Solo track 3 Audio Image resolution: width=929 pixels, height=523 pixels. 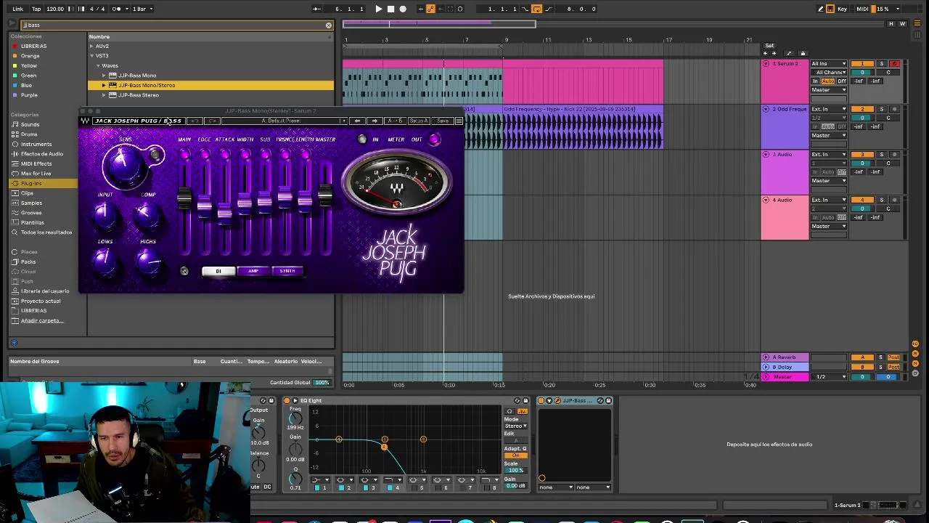pyautogui.click(x=882, y=154)
